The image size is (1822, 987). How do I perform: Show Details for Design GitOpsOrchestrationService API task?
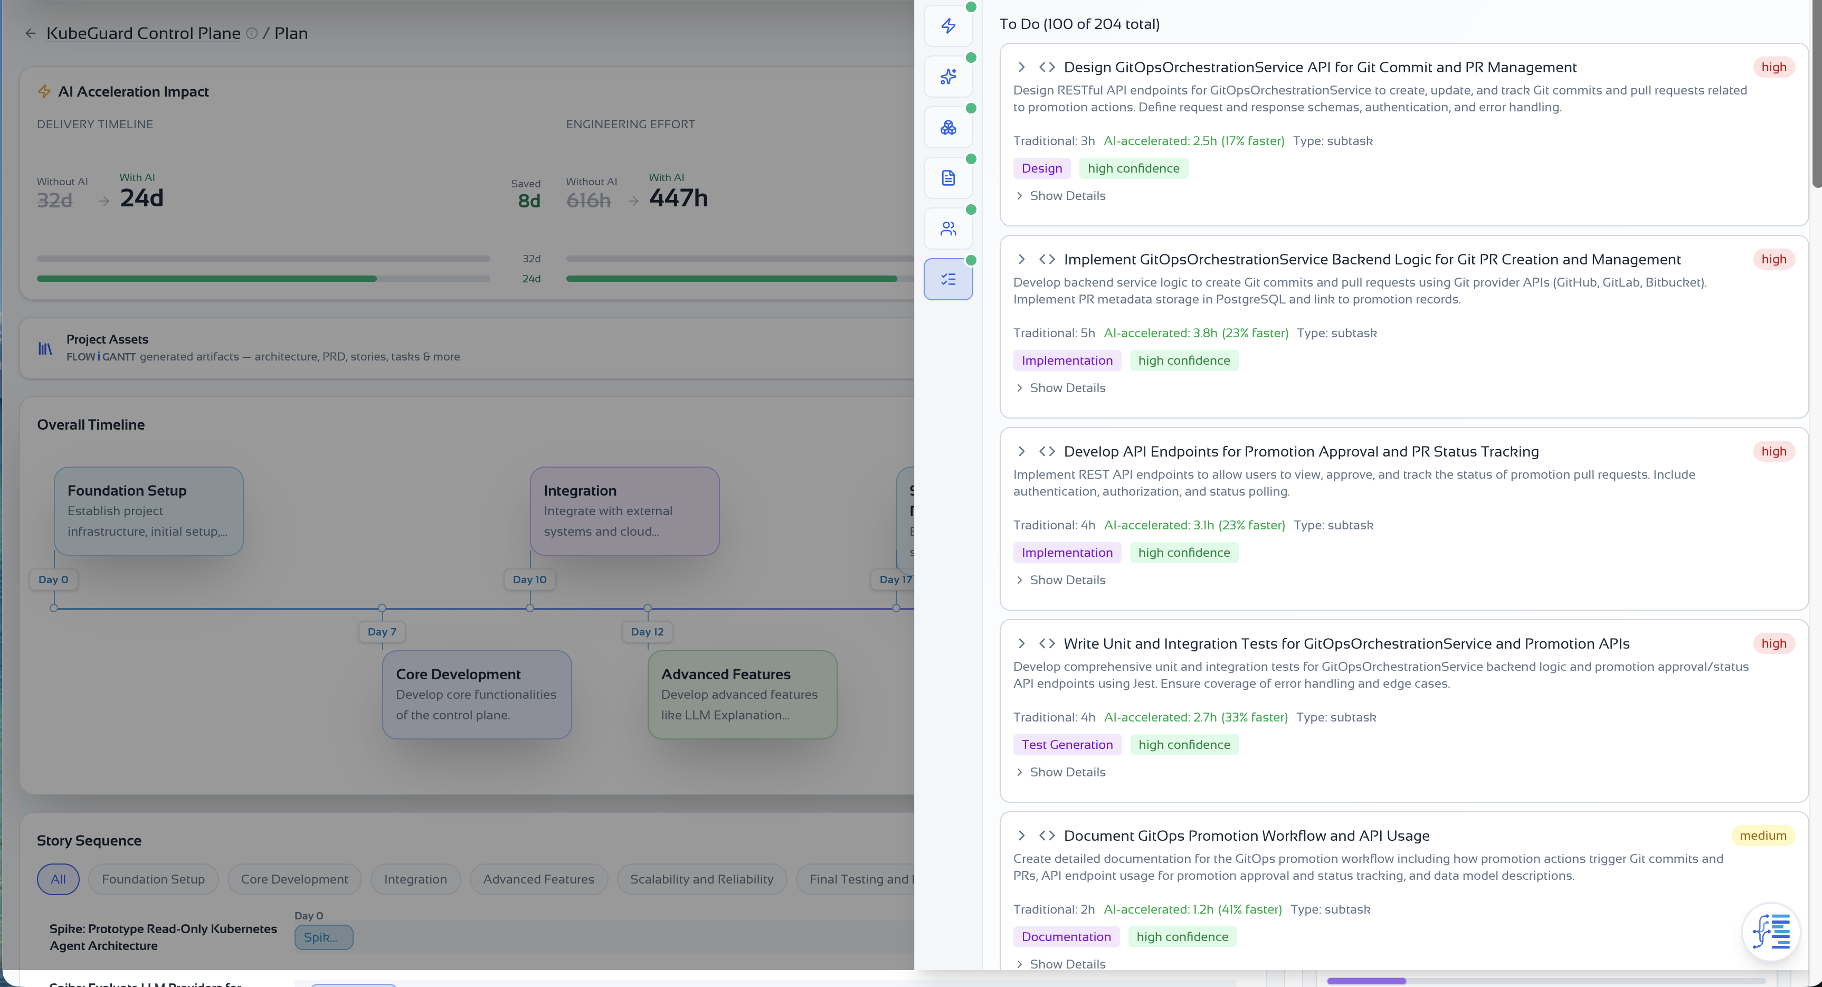point(1060,196)
